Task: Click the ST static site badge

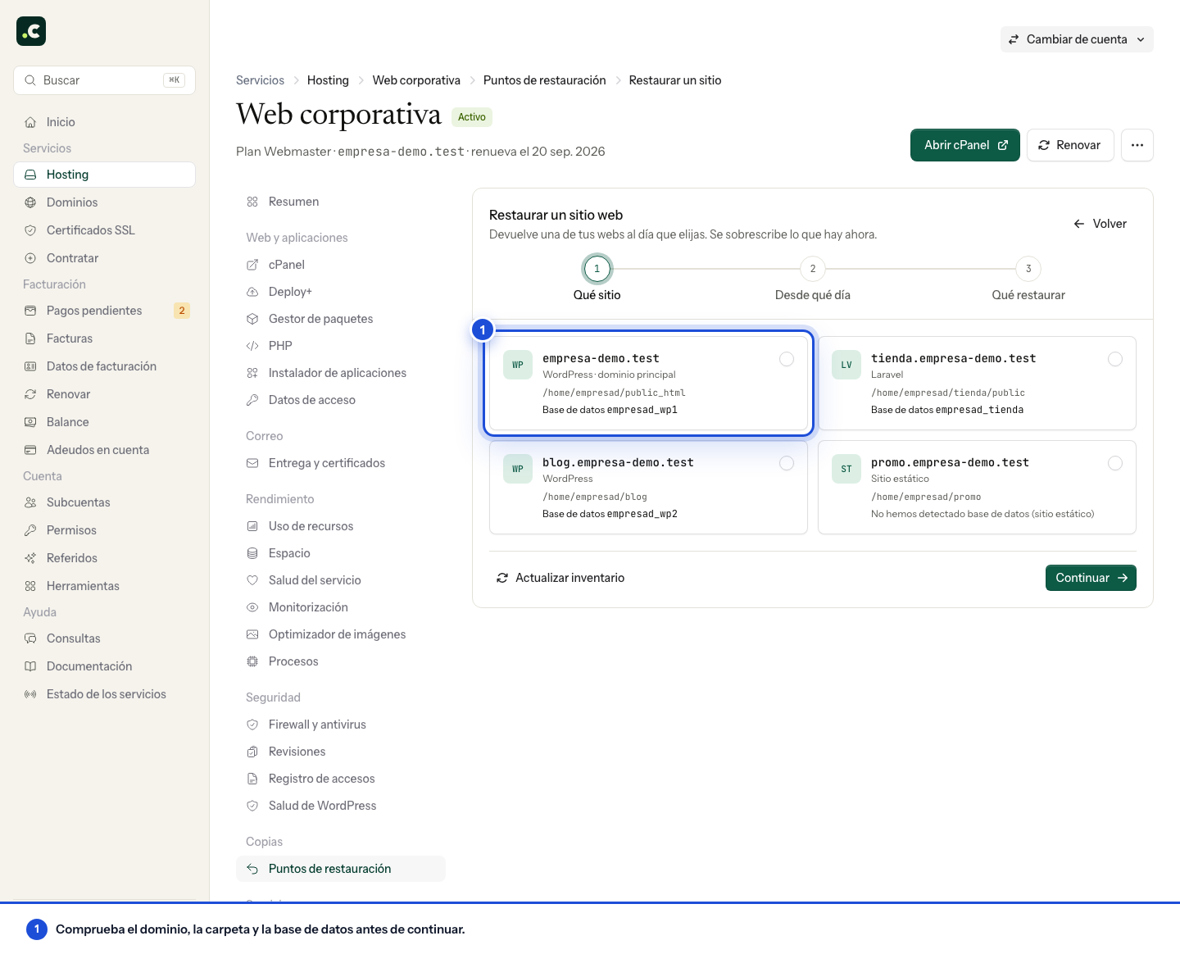Action: 846,469
